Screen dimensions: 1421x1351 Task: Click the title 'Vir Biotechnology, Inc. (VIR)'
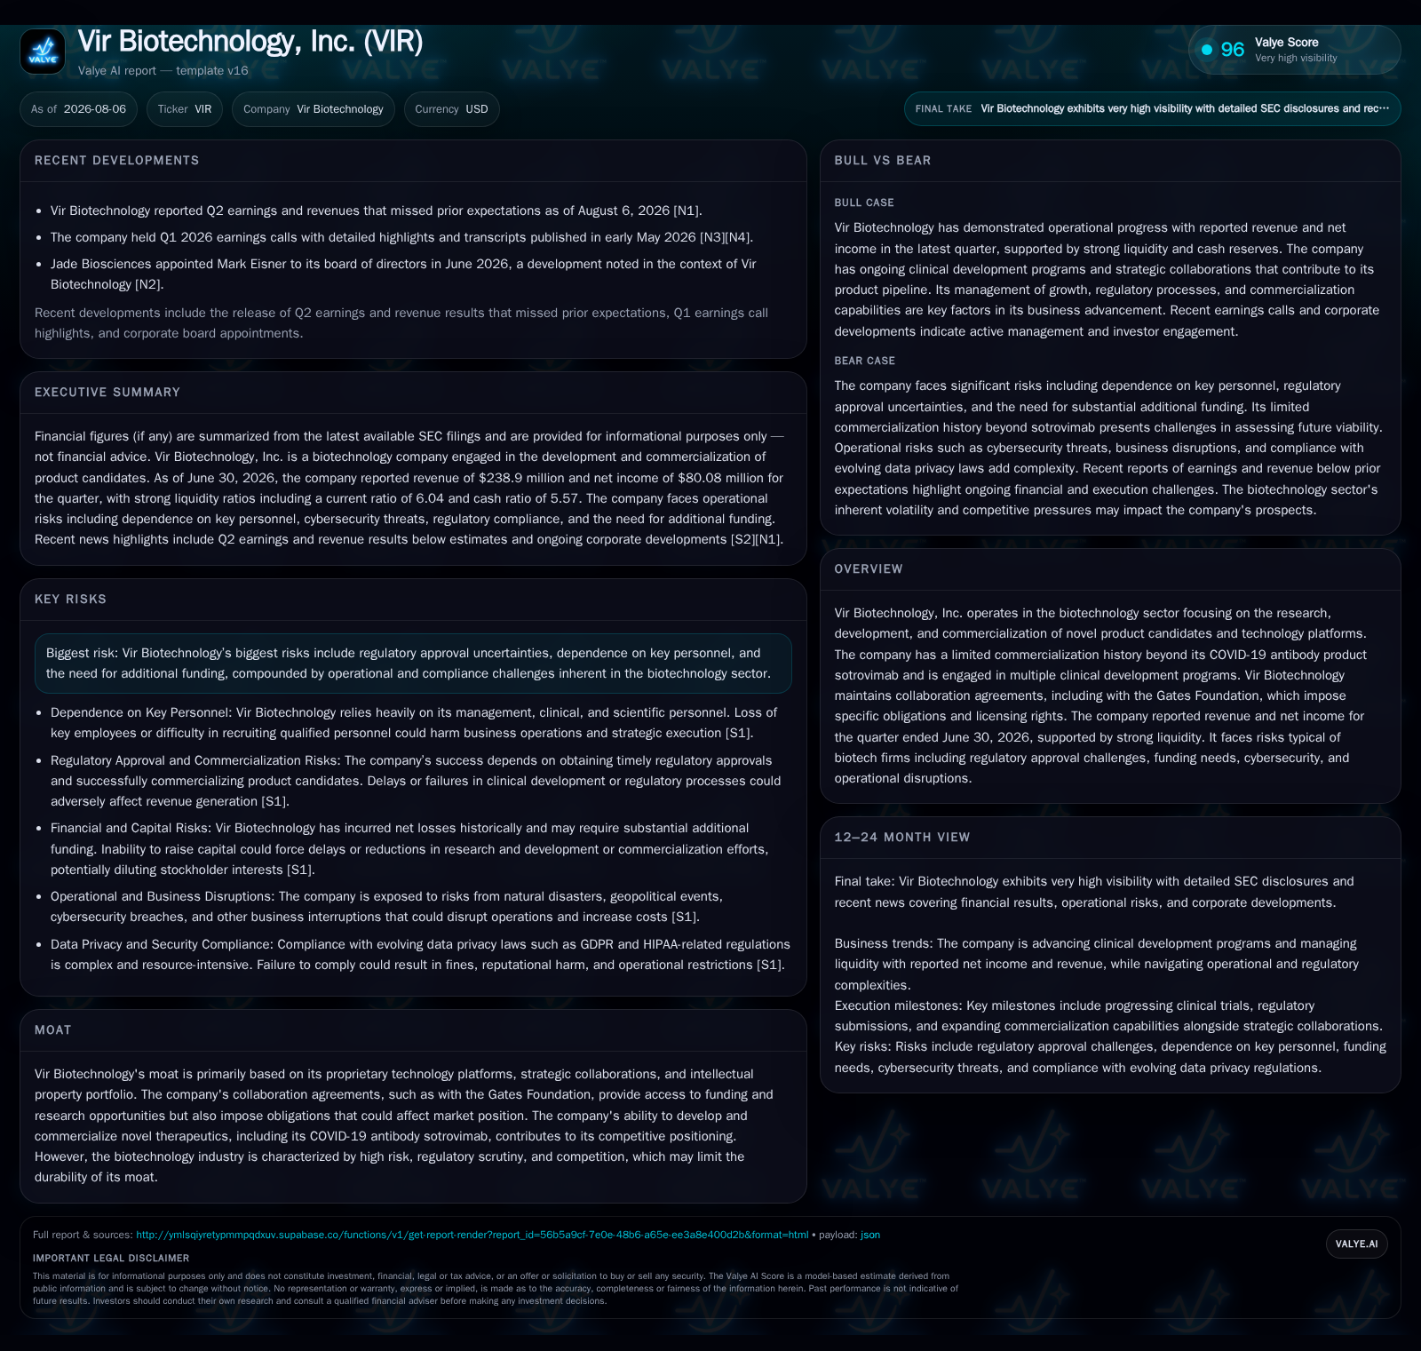click(250, 41)
